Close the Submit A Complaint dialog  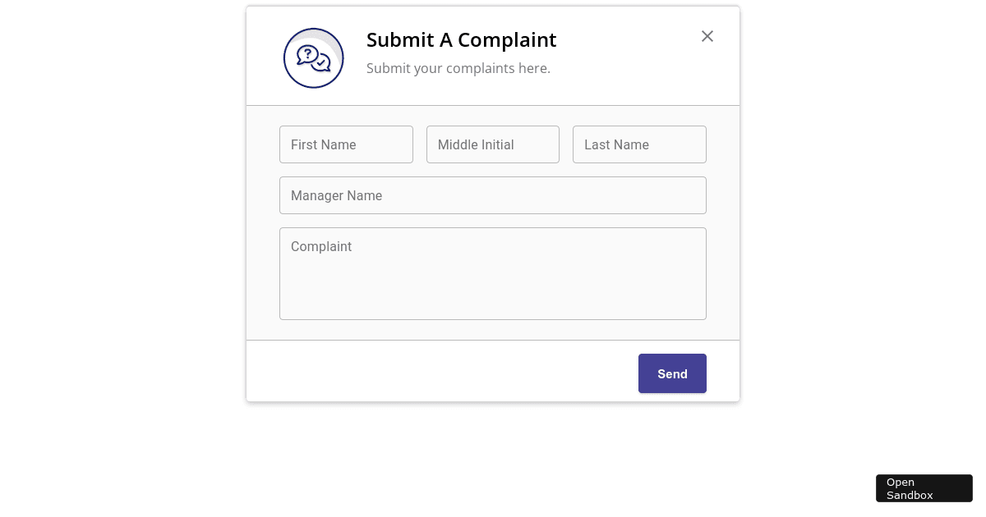pos(707,36)
